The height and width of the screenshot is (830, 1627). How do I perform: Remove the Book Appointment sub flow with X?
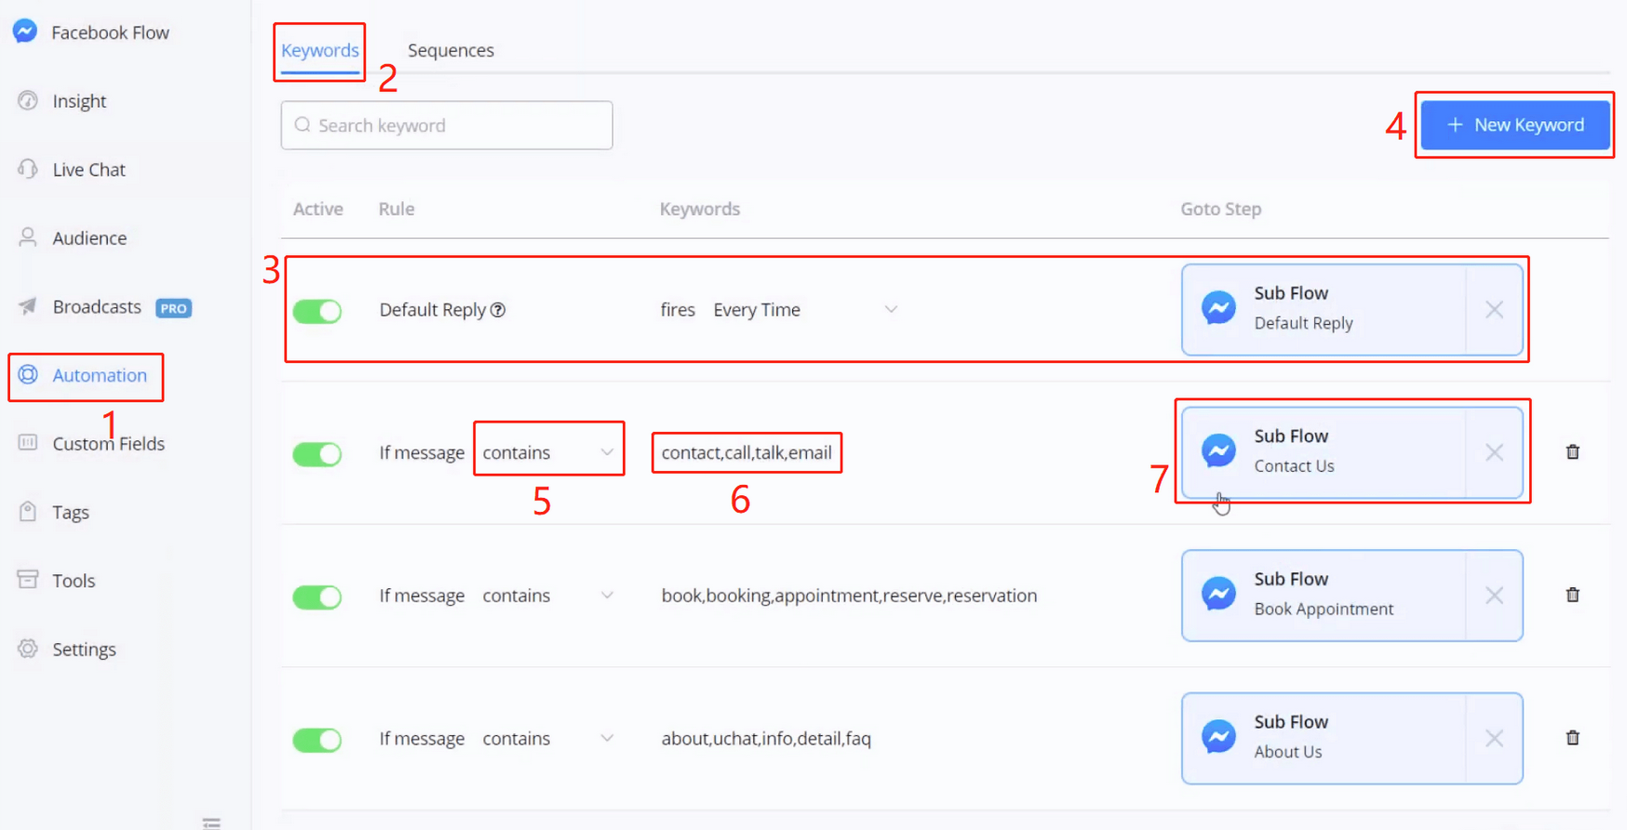pyautogui.click(x=1494, y=596)
